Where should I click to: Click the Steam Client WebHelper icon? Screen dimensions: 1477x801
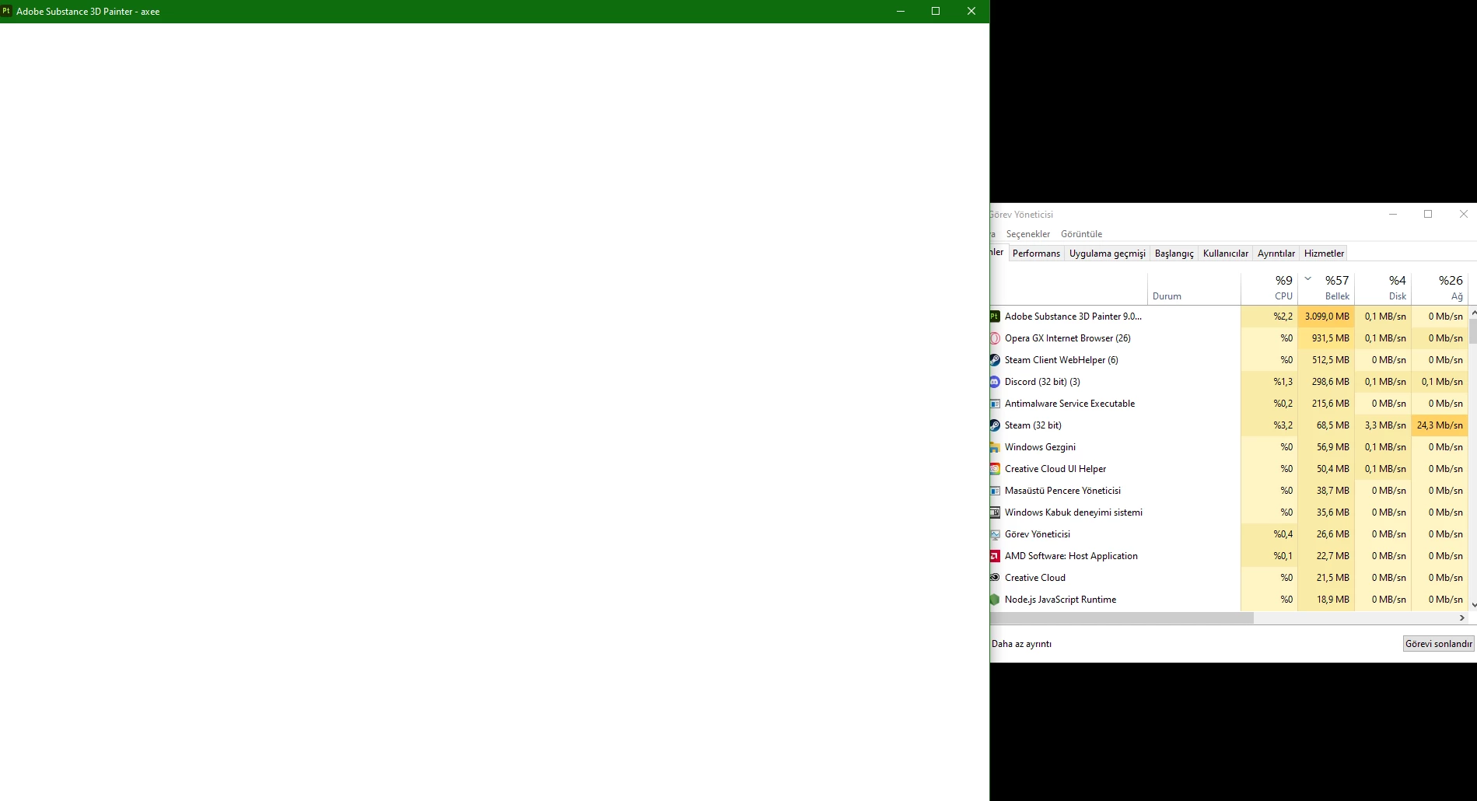pyautogui.click(x=995, y=360)
